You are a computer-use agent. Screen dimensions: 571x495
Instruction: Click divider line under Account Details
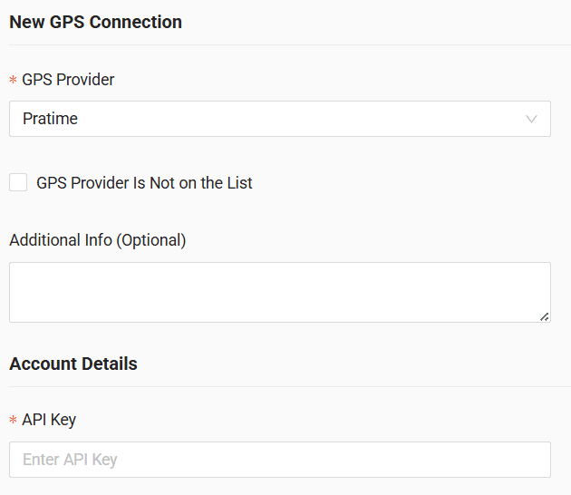(285, 386)
